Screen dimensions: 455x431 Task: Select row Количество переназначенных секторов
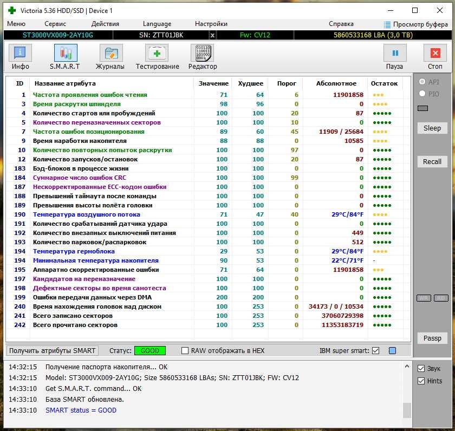click(208, 122)
